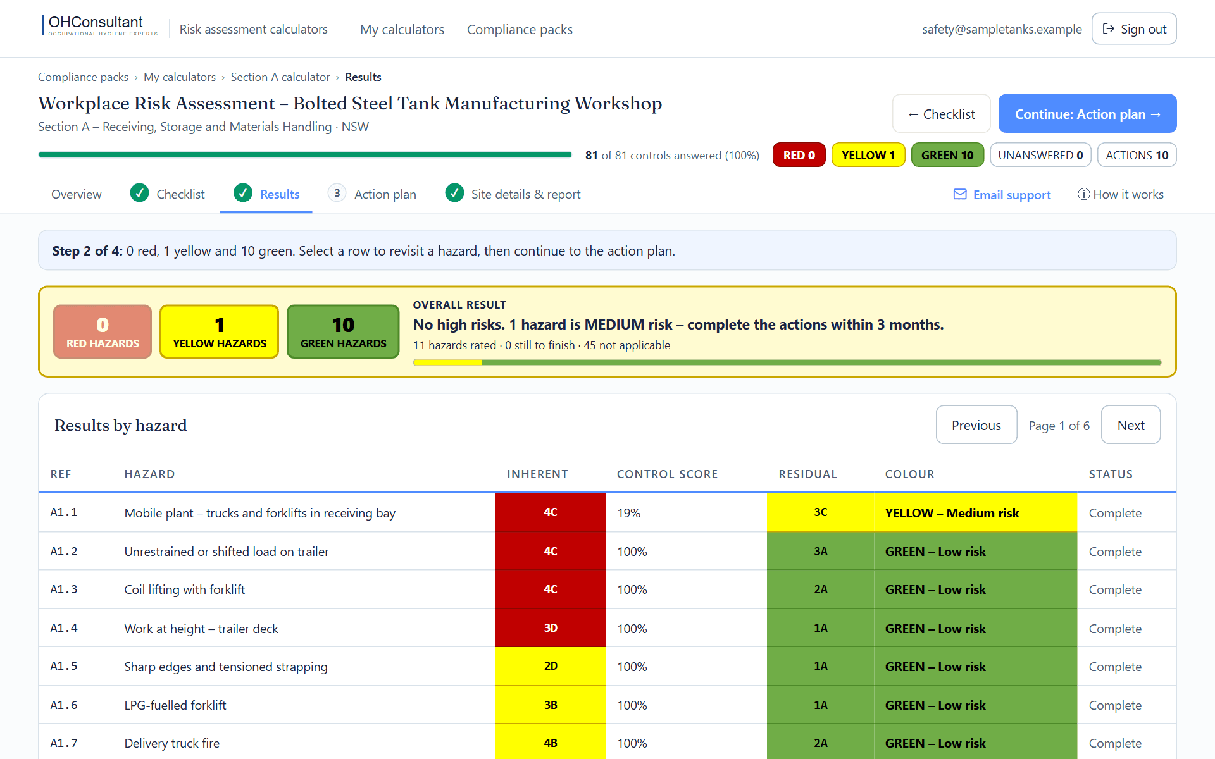Select the 'Delivery truck fire' row
This screenshot has width=1215, height=759.
[607, 741]
